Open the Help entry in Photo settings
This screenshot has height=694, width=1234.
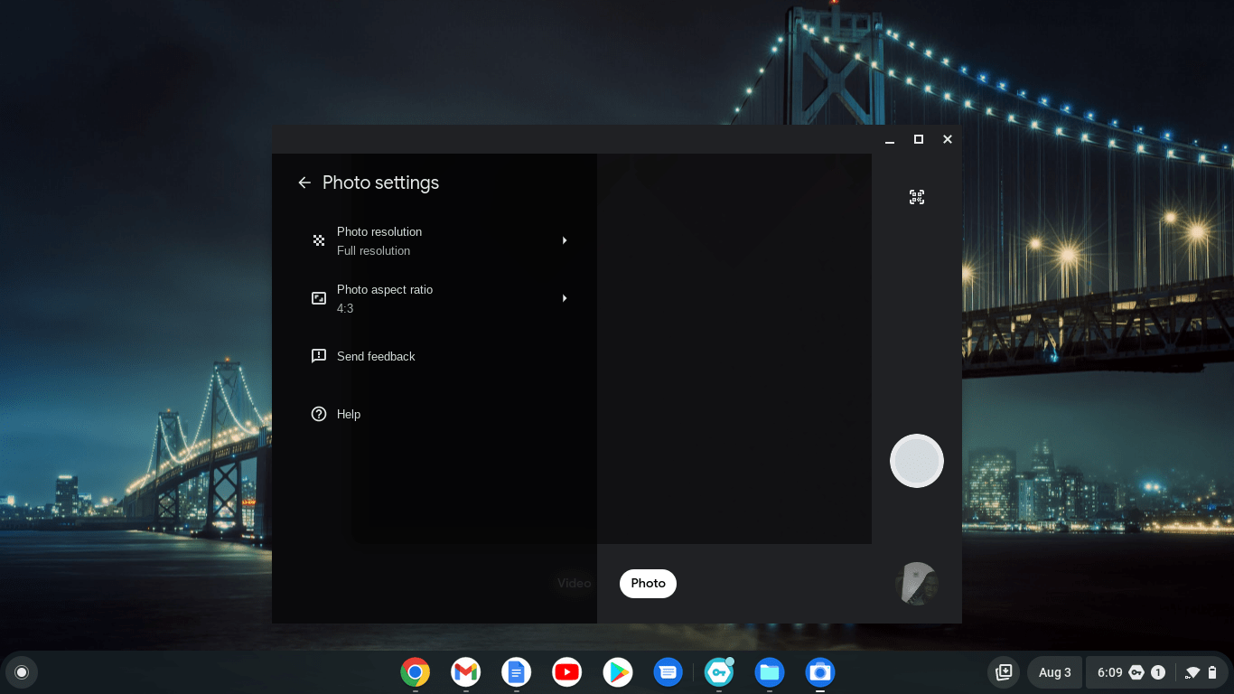click(438, 414)
